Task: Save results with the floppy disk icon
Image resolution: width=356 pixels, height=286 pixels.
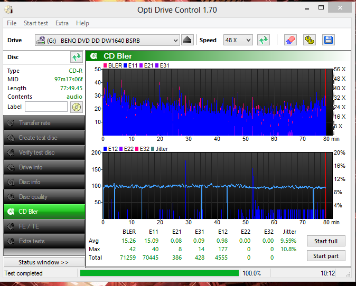Action: pos(329,40)
